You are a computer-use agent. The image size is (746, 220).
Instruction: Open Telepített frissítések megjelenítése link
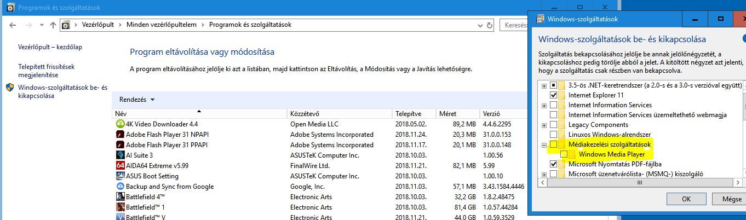[x=46, y=71]
